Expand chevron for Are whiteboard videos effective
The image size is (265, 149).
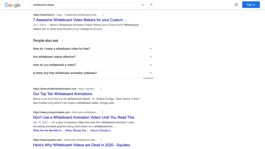(151, 57)
